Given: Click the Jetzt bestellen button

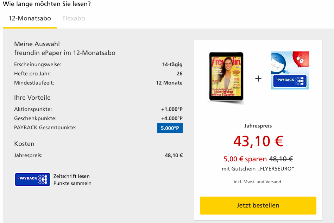Looking at the screenshot, I should (258, 205).
